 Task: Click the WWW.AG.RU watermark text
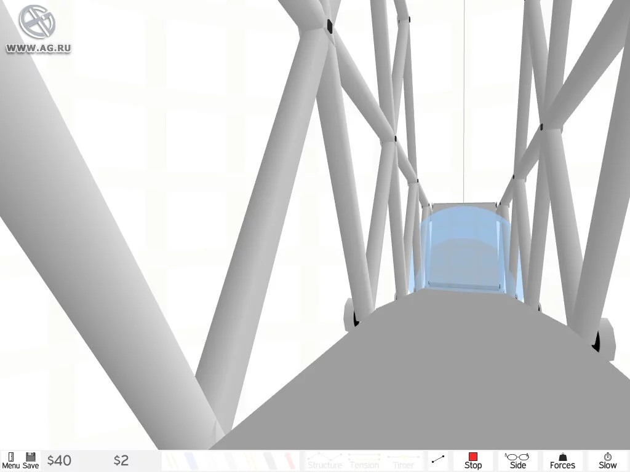tap(38, 47)
